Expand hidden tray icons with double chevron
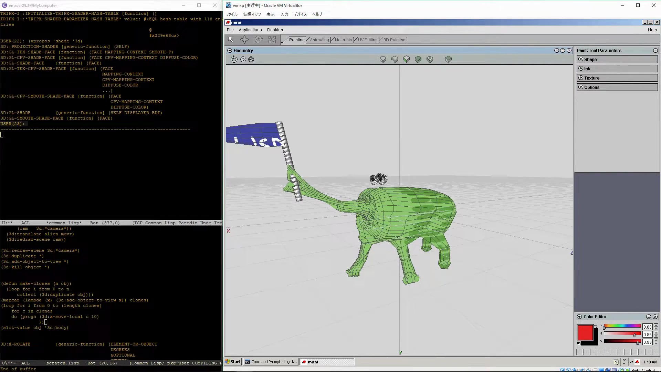Image resolution: width=661 pixels, height=372 pixels. coord(631,362)
